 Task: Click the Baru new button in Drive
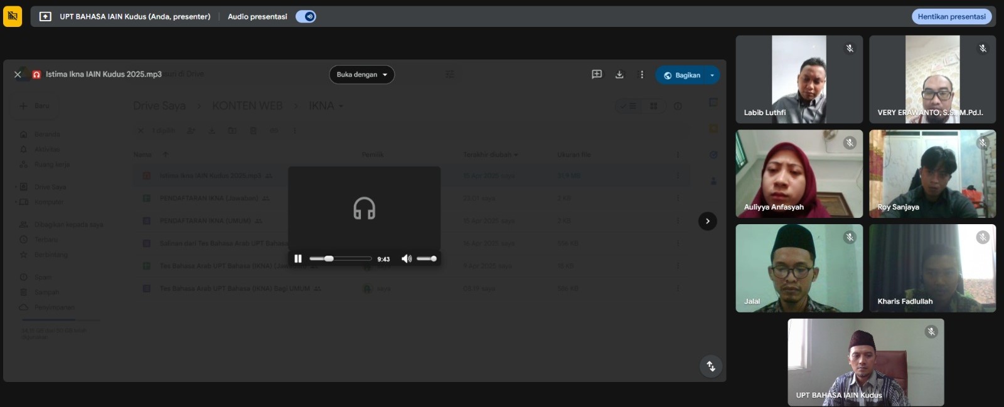[x=35, y=106]
